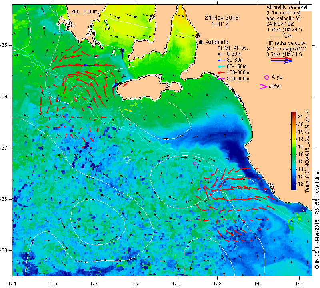This screenshot has height=288, width=320.
Task: Click the longitude label 137
Action: [x=135, y=284]
